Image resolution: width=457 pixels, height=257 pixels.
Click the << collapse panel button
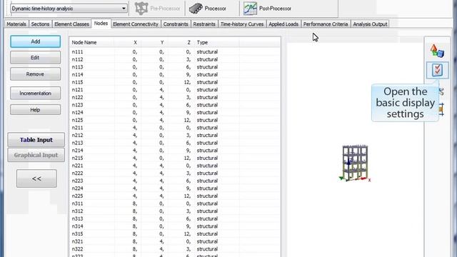click(36, 178)
